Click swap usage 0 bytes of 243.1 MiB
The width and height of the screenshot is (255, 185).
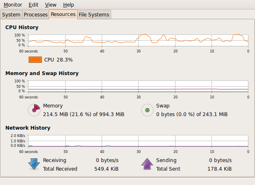click(x=192, y=114)
